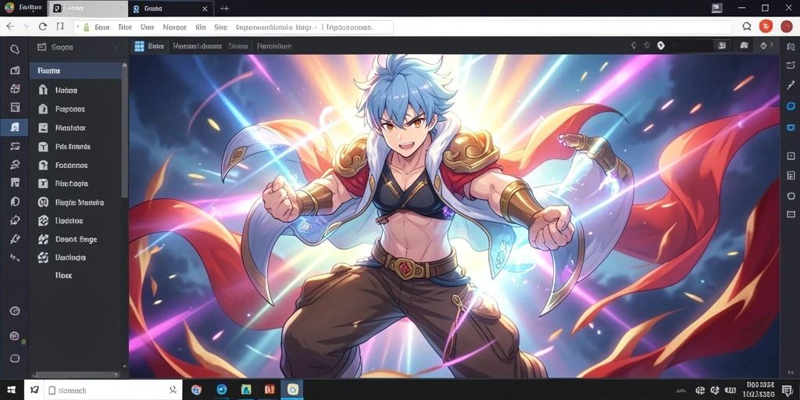800x400 pixels.
Task: Open the Windows Start button
Action: (11, 391)
